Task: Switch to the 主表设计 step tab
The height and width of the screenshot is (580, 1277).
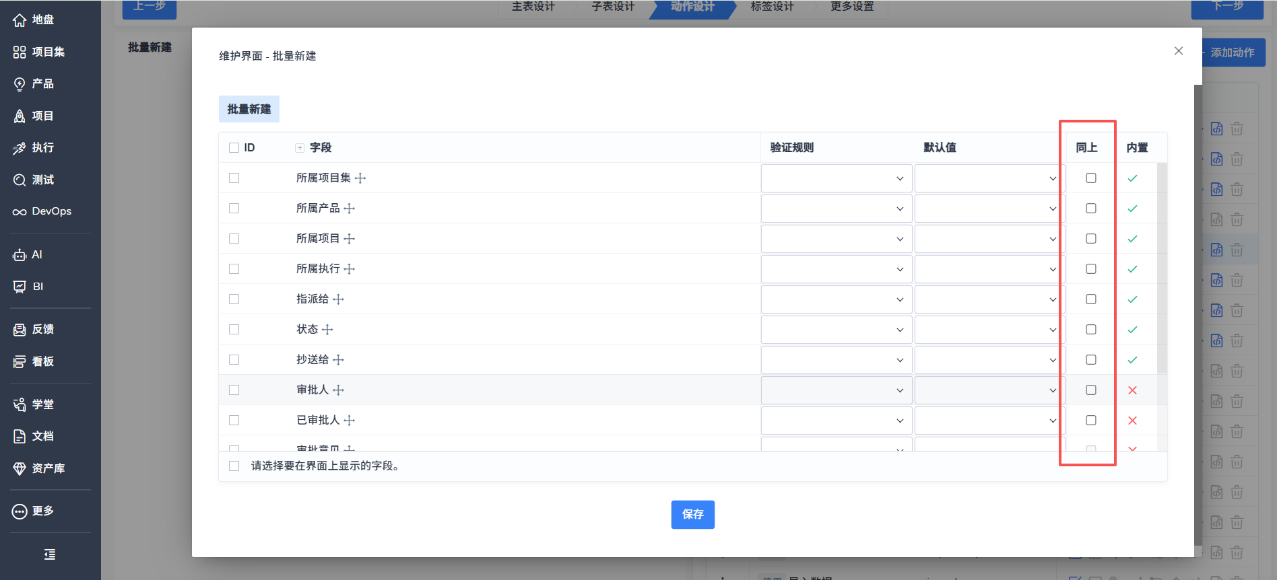Action: tap(533, 7)
